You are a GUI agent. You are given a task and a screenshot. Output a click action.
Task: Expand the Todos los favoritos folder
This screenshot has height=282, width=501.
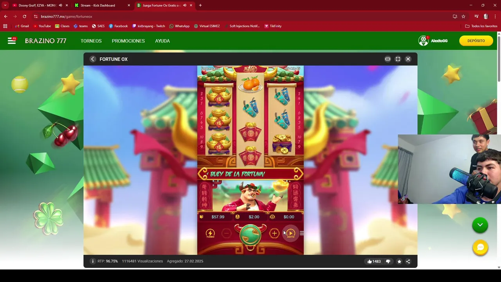(x=481, y=26)
